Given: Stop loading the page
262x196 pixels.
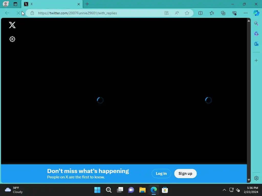Looking at the screenshot, I should coord(18,13).
